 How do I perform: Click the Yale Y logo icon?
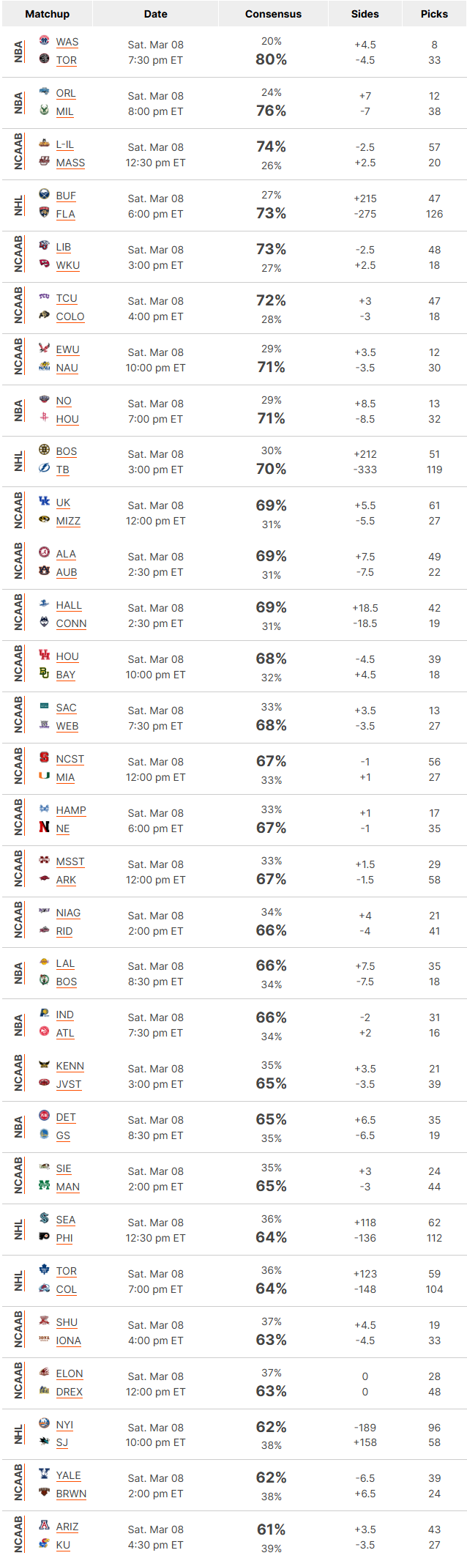(x=44, y=1474)
